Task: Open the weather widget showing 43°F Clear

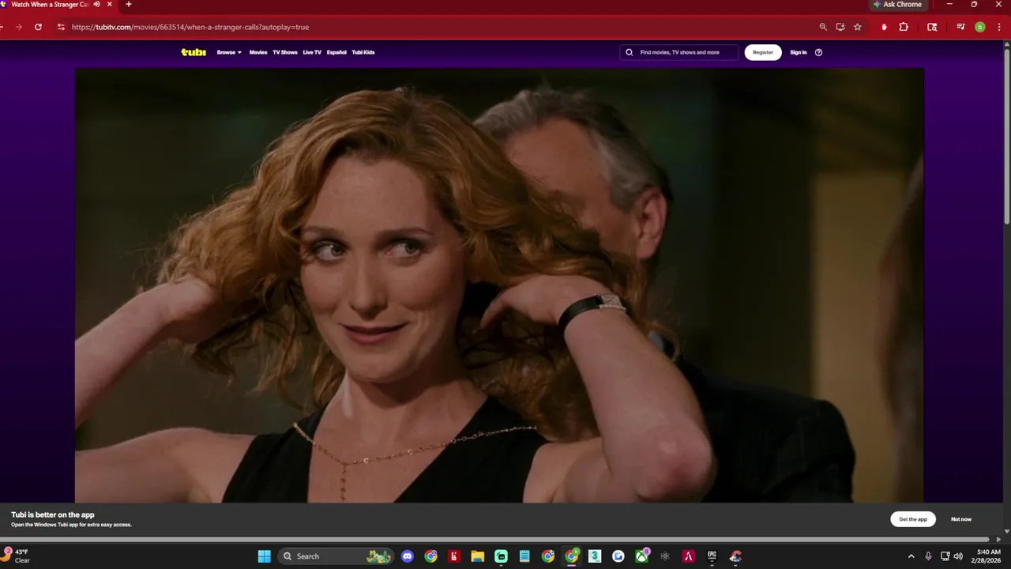Action: 17,556
